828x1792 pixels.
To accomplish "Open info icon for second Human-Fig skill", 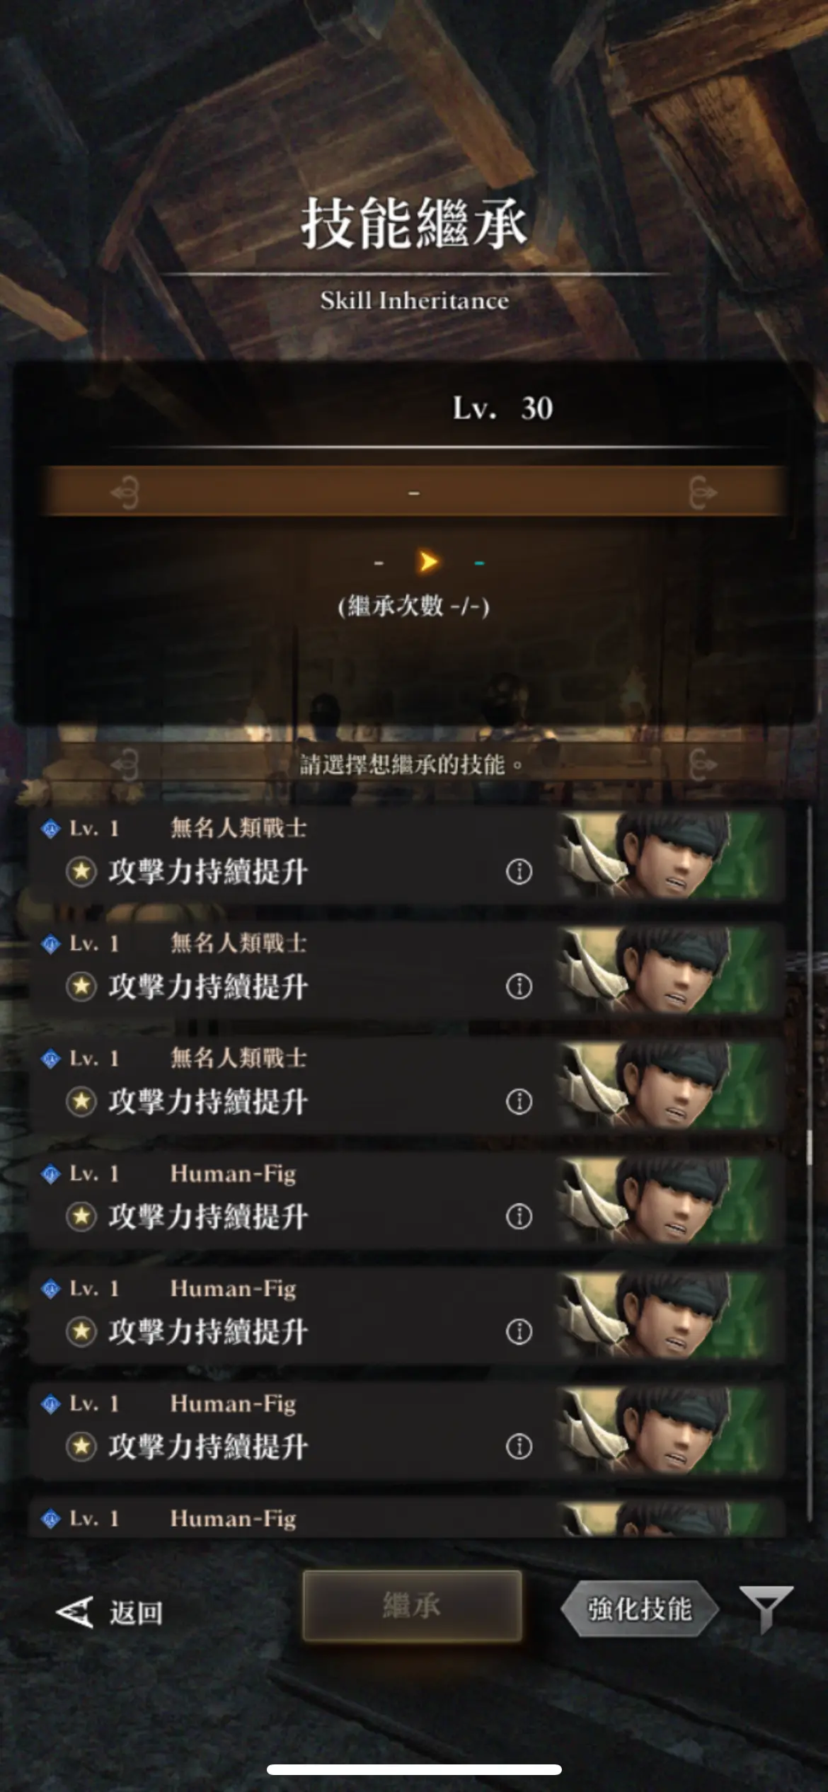I will [519, 1332].
